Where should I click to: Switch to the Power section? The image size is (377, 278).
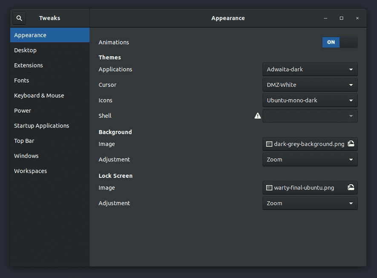pos(50,110)
